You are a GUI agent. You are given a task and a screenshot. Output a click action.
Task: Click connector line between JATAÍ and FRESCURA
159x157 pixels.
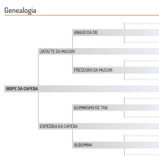click(x=72, y=61)
